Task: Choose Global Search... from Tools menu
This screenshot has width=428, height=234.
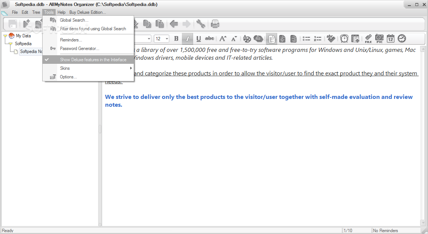Action: click(x=88, y=20)
